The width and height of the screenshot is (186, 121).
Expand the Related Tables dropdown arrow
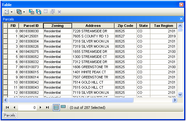pyautogui.click(x=24, y=12)
